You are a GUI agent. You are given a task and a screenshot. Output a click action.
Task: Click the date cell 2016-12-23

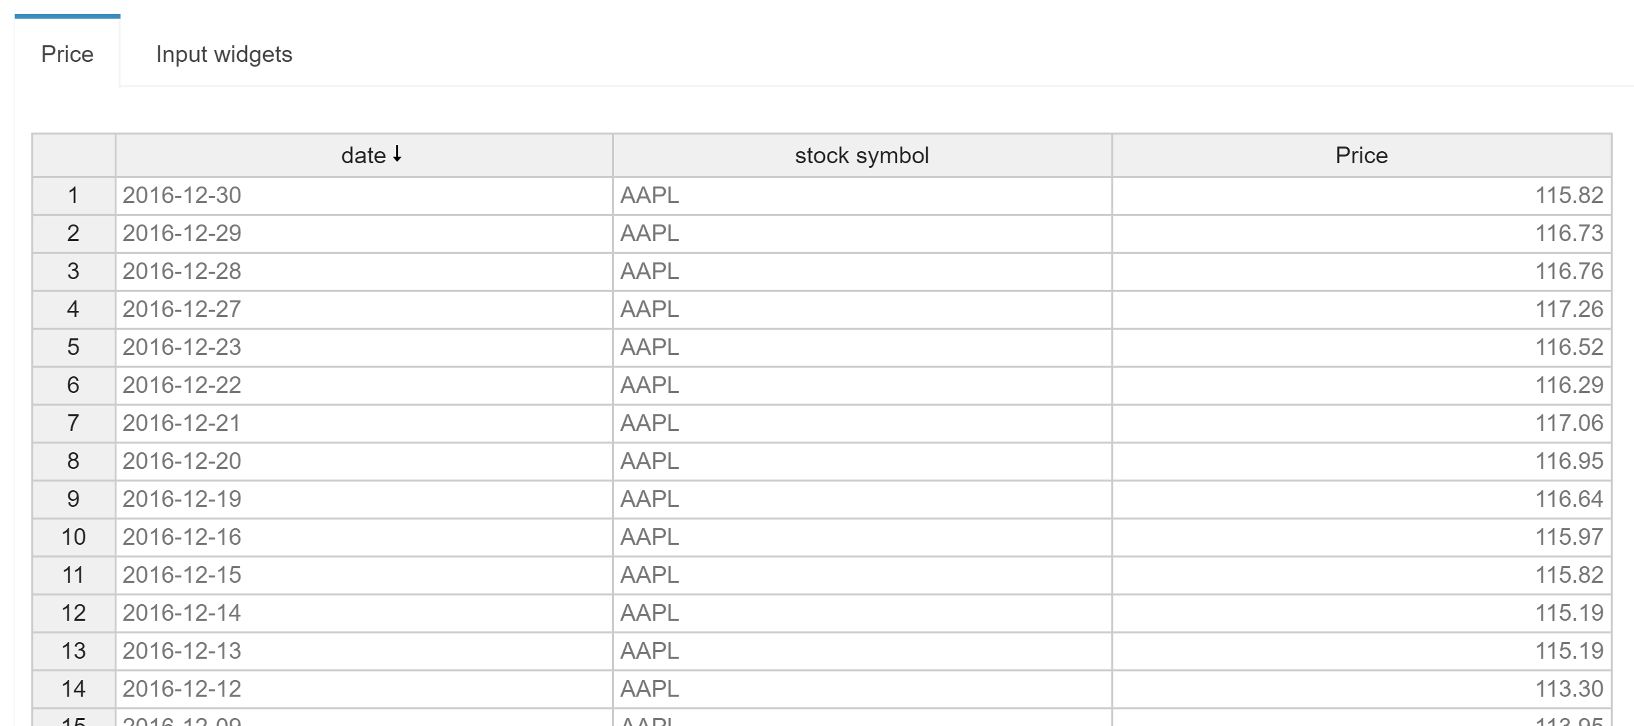(x=182, y=347)
